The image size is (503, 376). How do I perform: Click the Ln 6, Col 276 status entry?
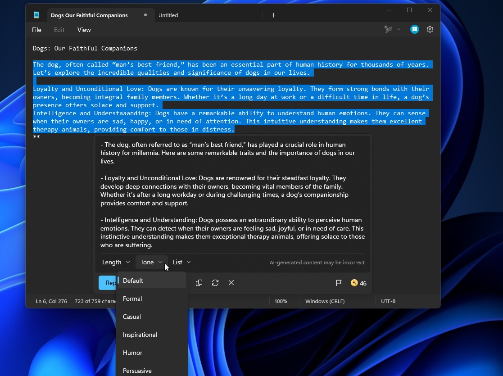pos(51,301)
